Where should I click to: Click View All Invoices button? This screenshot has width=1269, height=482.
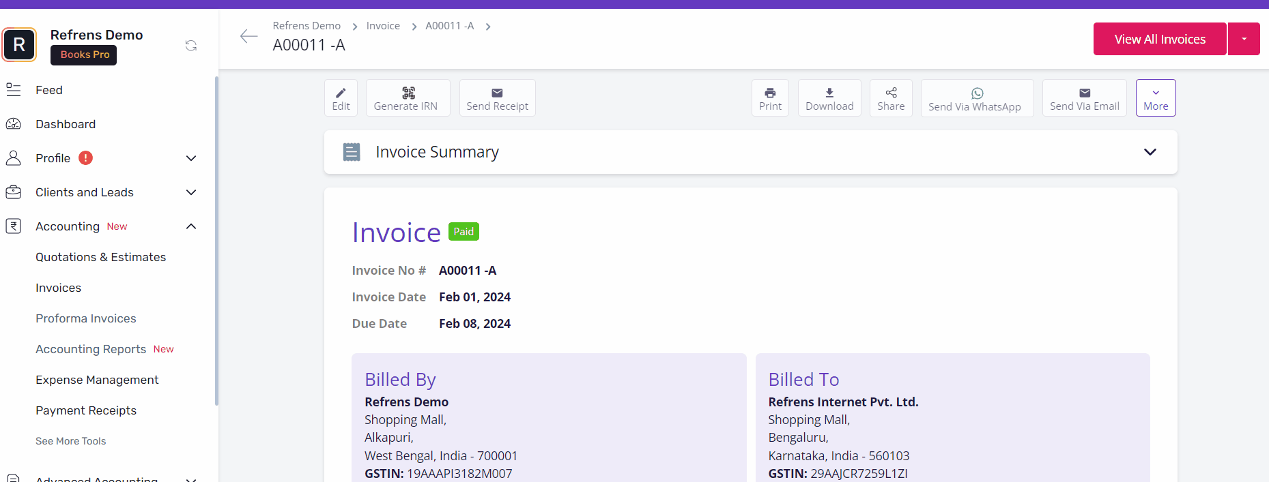1160,39
